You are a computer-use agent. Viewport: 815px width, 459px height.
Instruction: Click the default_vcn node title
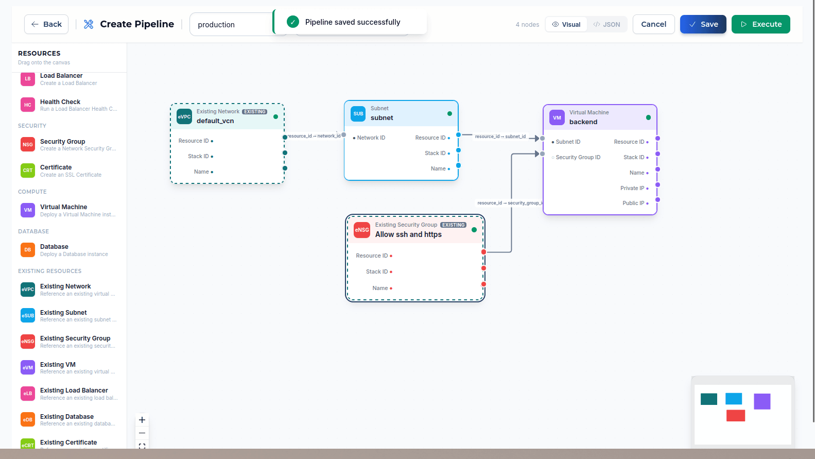coord(215,121)
